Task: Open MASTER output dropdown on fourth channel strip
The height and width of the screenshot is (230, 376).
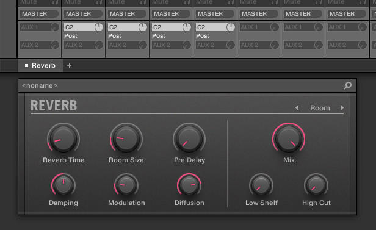Action: [x=171, y=14]
